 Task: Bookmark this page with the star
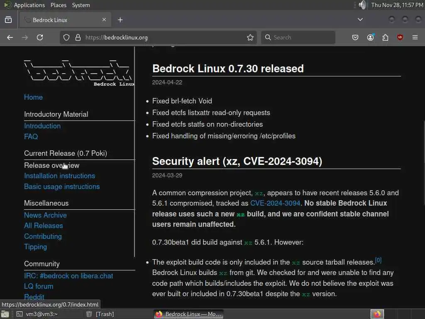[250, 37]
